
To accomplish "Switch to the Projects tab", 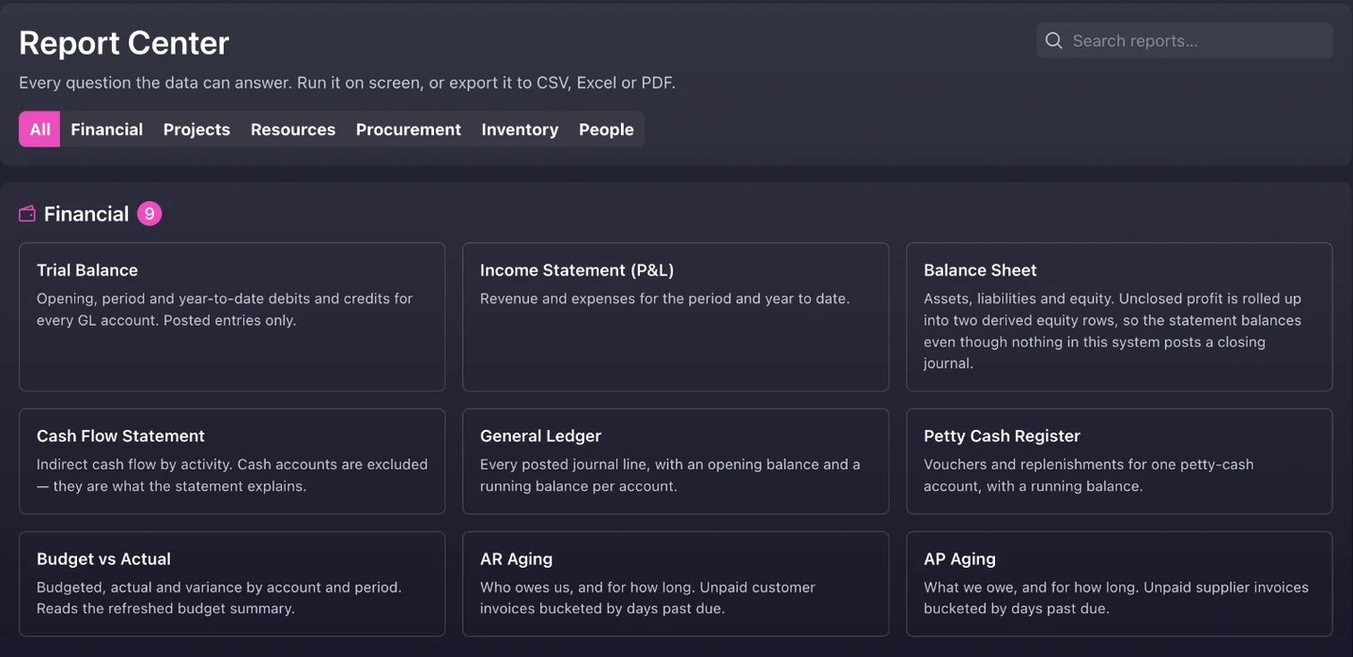I will point(196,130).
